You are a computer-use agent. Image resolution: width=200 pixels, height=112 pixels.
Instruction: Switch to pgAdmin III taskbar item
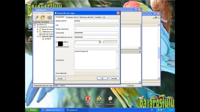[x=76, y=110]
